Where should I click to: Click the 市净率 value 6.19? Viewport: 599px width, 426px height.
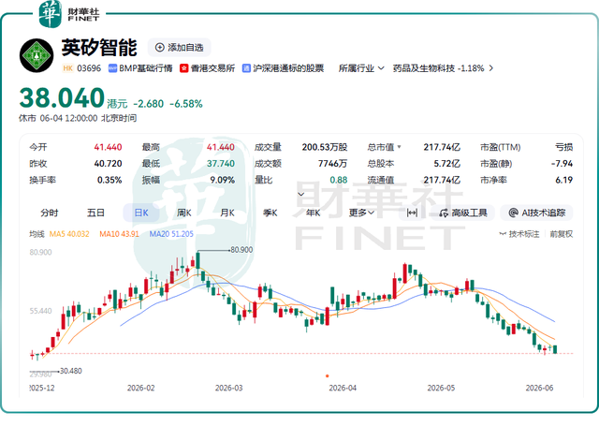coord(564,180)
